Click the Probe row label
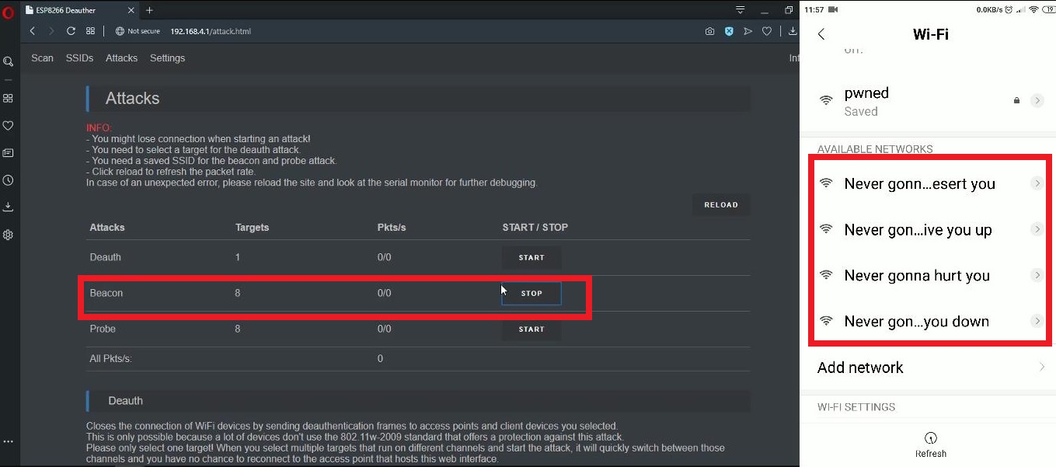 103,329
